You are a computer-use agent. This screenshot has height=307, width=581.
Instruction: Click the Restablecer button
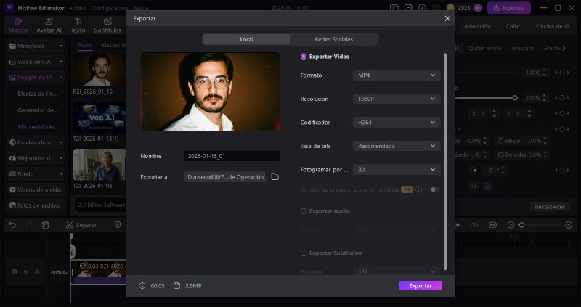(550, 207)
